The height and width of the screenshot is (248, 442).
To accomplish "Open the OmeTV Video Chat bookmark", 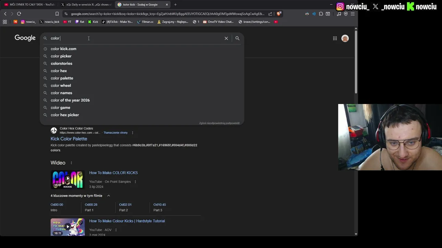I will click(218, 22).
